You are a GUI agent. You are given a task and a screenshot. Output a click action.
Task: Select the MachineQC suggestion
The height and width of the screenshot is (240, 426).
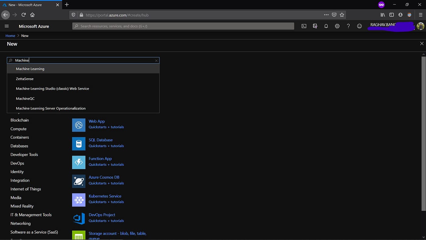coord(83,98)
